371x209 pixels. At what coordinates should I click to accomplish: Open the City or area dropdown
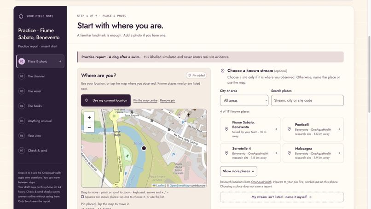click(x=244, y=100)
